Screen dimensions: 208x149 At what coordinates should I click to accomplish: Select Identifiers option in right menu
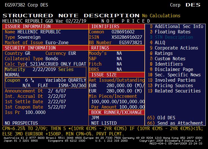pyautogui.click(x=166, y=64)
